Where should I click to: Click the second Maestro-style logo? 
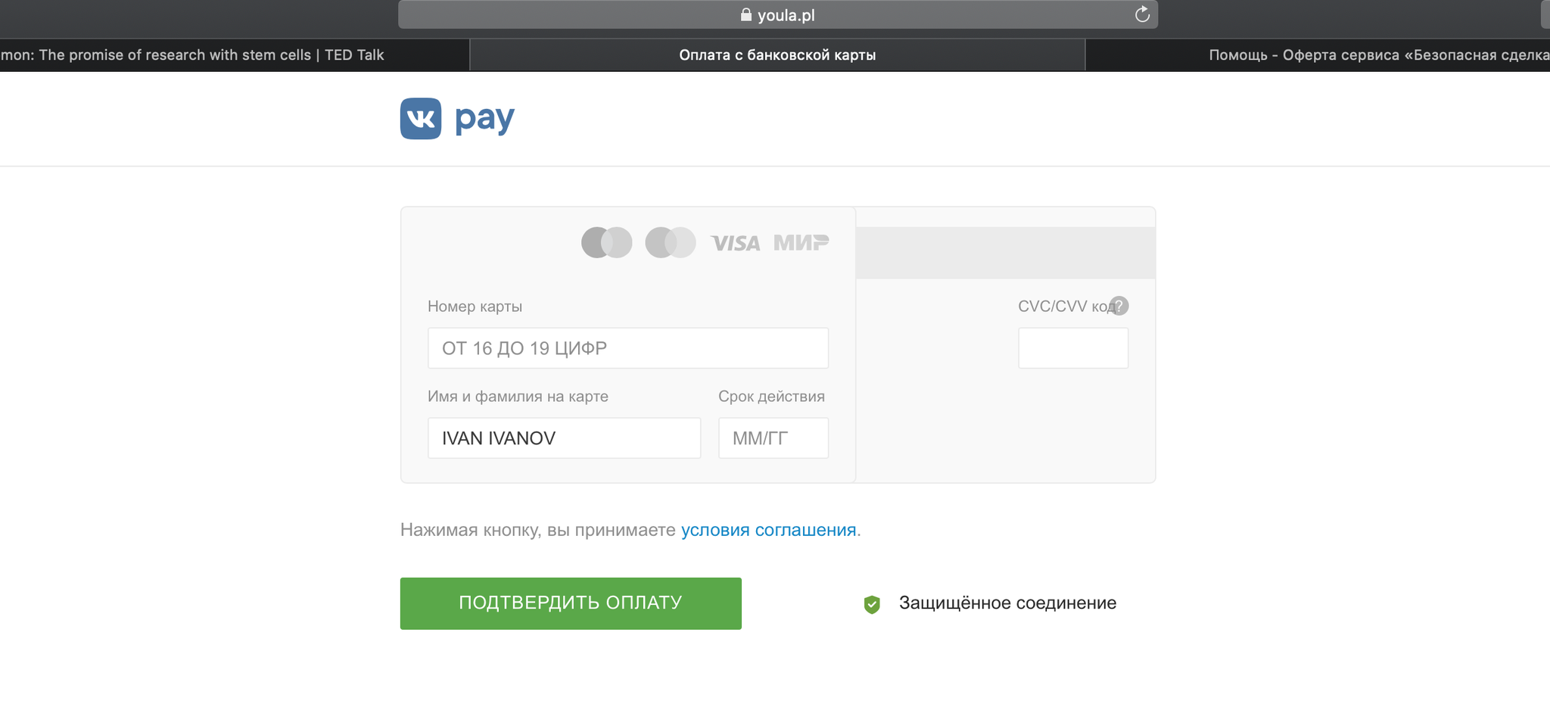(671, 242)
